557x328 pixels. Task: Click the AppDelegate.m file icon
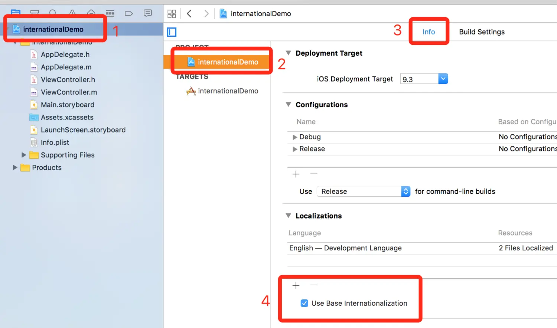click(x=34, y=67)
